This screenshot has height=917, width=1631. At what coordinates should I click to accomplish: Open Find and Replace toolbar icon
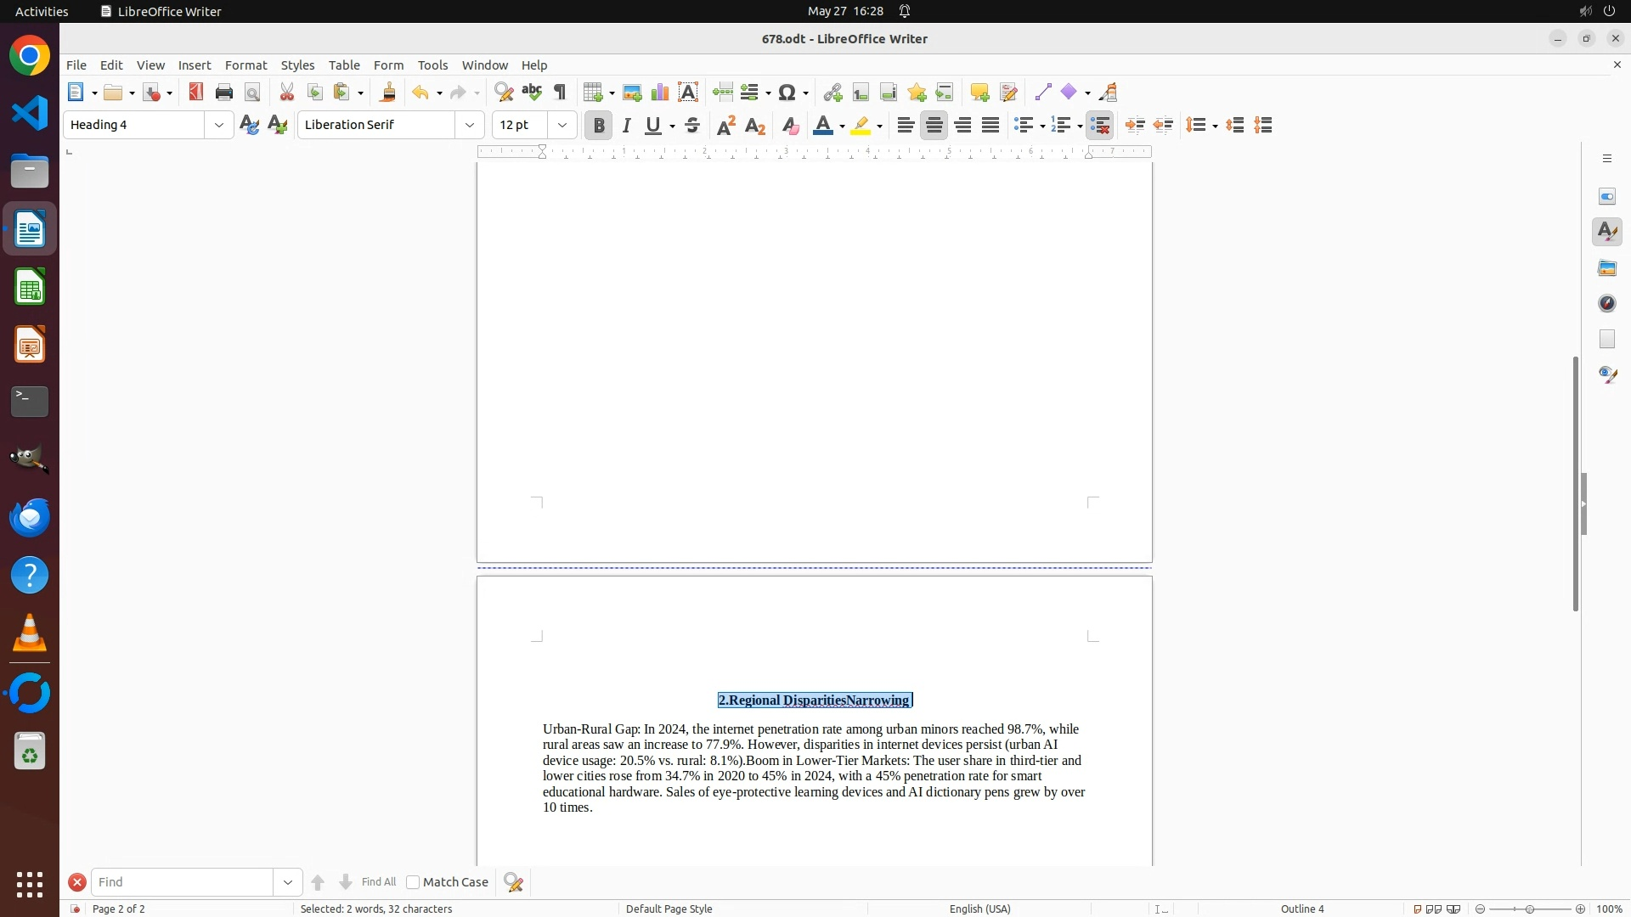tap(504, 93)
